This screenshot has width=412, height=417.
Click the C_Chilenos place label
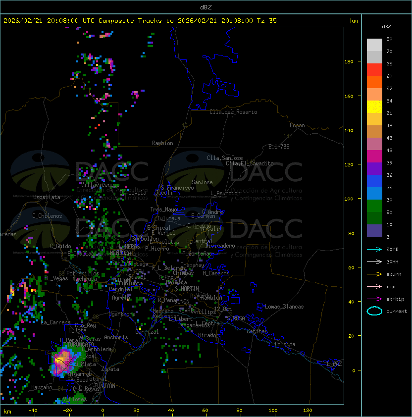pyautogui.click(x=47, y=216)
